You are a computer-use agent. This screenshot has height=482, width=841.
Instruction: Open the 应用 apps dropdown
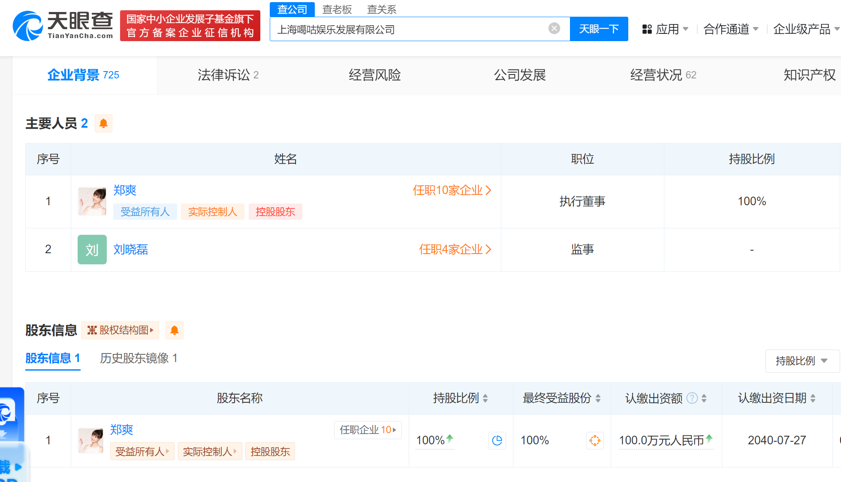(x=666, y=29)
